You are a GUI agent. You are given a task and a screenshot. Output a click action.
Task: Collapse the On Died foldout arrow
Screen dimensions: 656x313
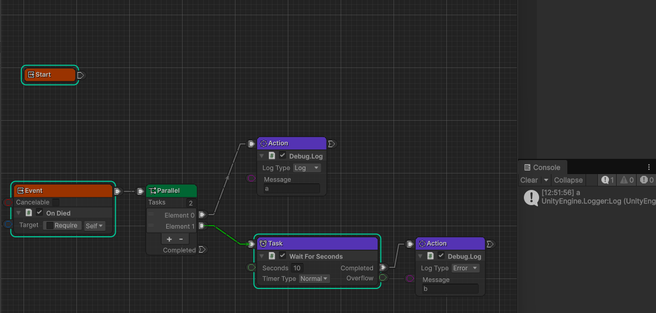(x=18, y=213)
